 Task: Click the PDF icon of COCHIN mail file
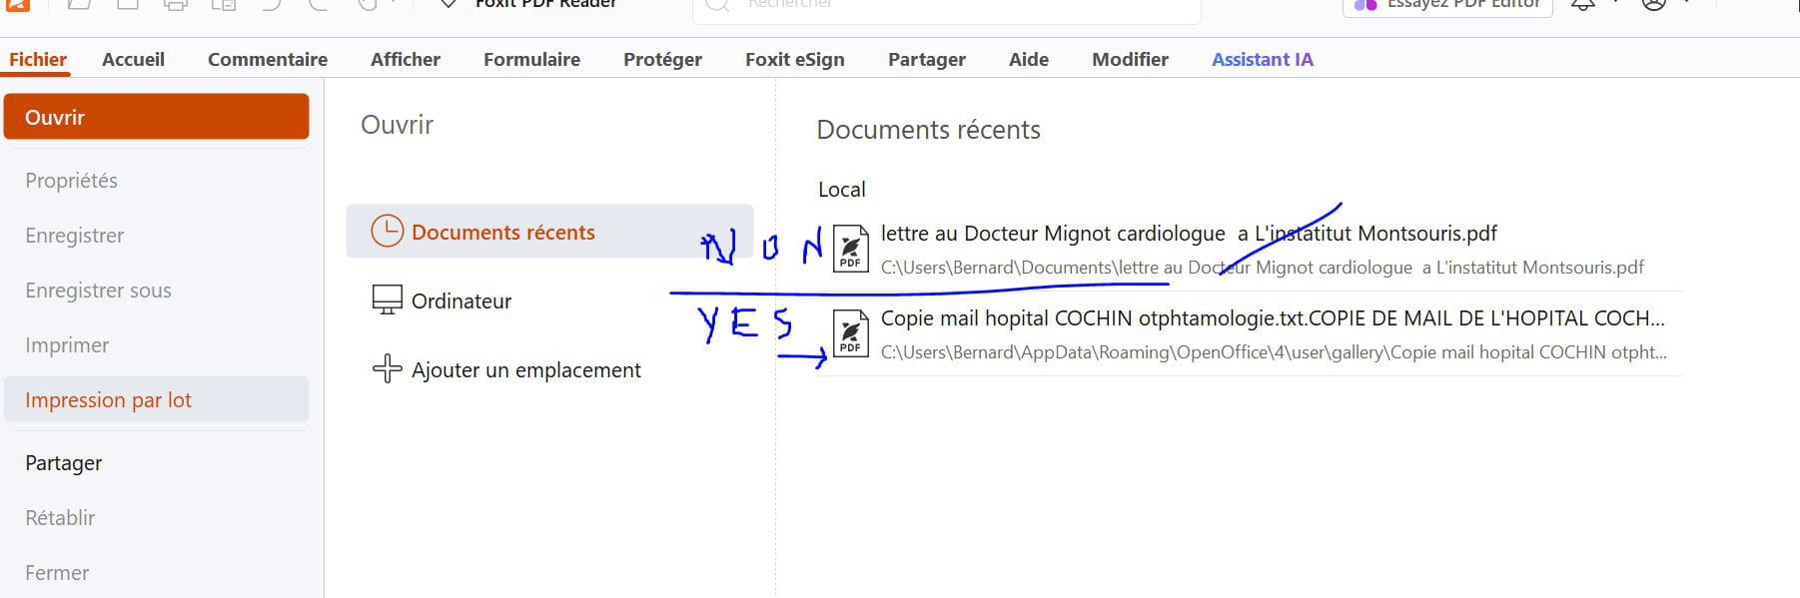[x=851, y=332]
